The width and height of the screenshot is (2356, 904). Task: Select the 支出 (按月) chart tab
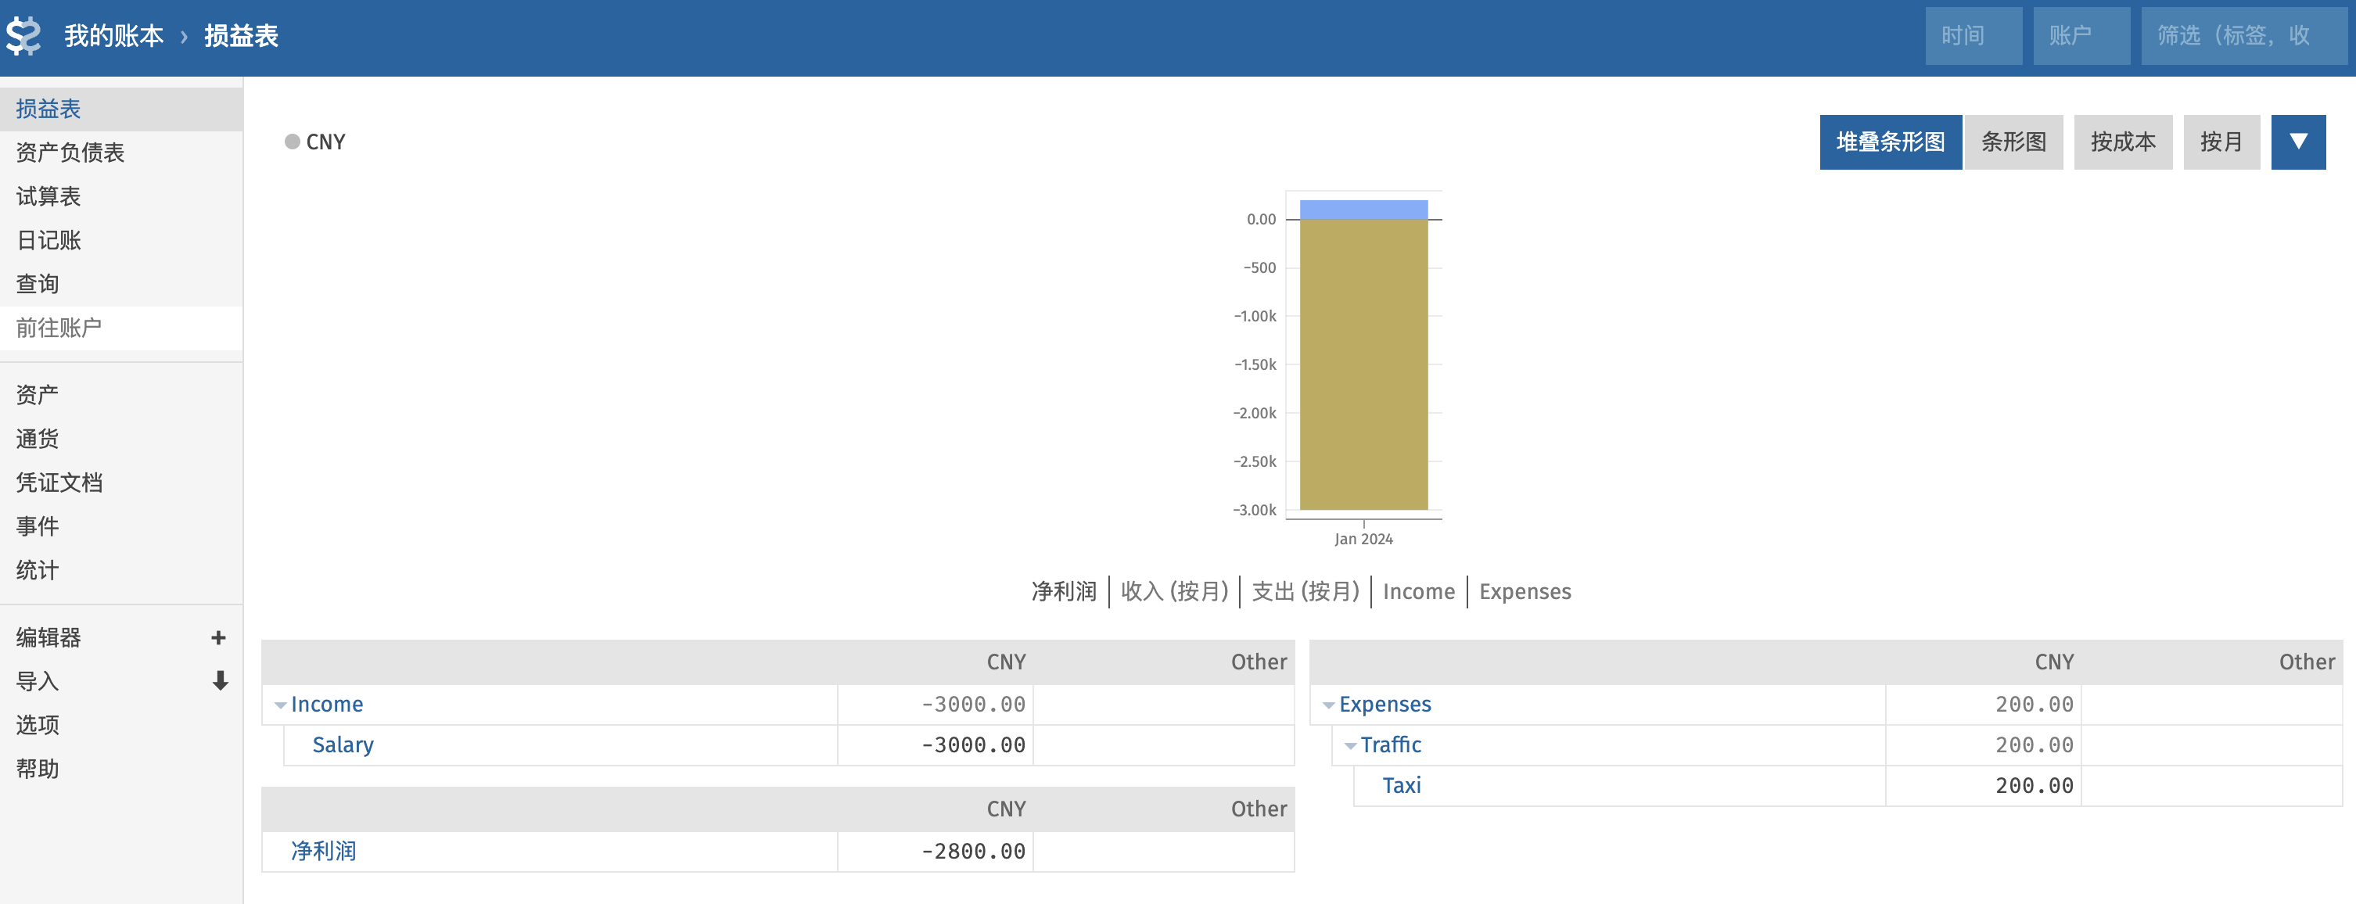[1305, 591]
